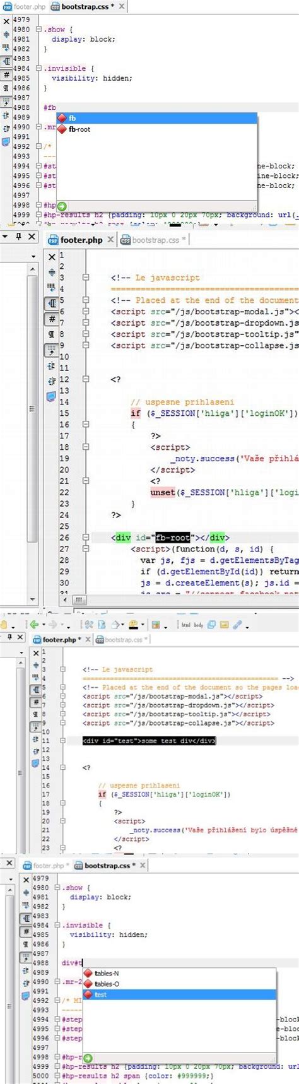
Task: Close footer.php tab in fb-root editor window
Action: [x=110, y=239]
